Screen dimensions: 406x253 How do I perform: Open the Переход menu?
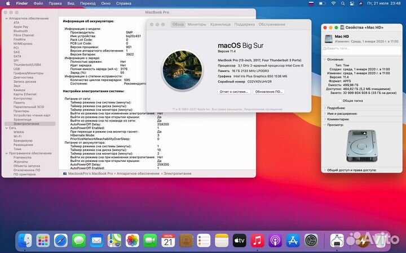point(88,3)
